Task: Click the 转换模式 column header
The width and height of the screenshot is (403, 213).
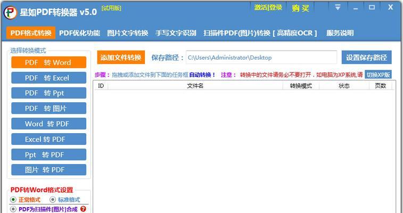Action: 301,86
